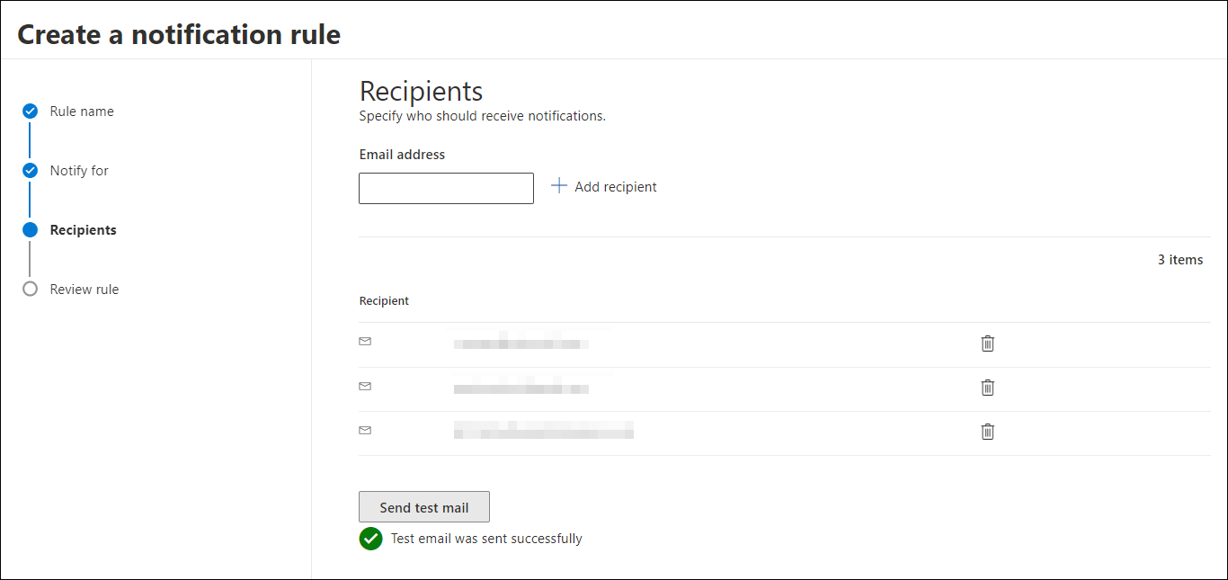Image resolution: width=1228 pixels, height=580 pixels.
Task: Click 'Test email was sent successfully' message
Action: tap(486, 539)
